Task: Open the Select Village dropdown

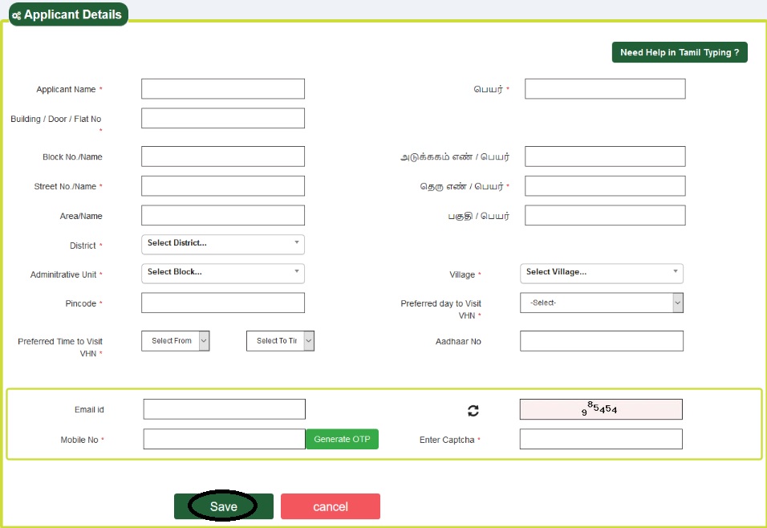Action: (x=602, y=273)
